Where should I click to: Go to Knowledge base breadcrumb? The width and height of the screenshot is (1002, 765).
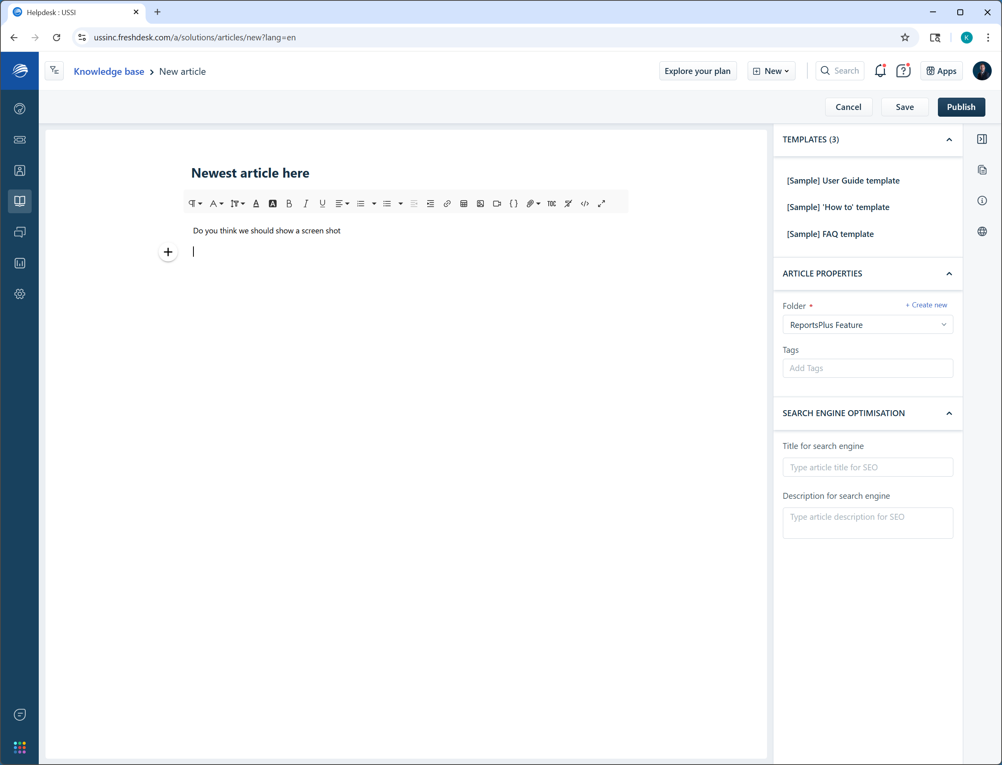(109, 72)
